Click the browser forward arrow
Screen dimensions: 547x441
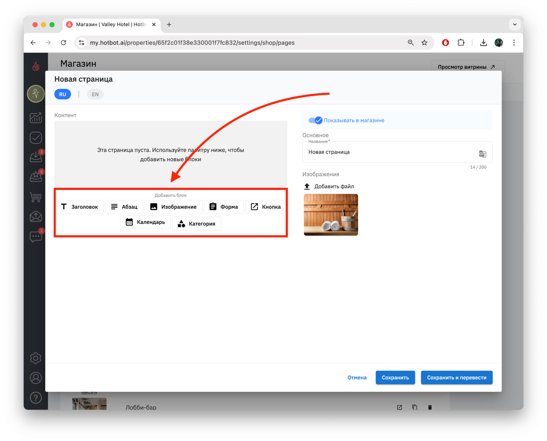48,43
